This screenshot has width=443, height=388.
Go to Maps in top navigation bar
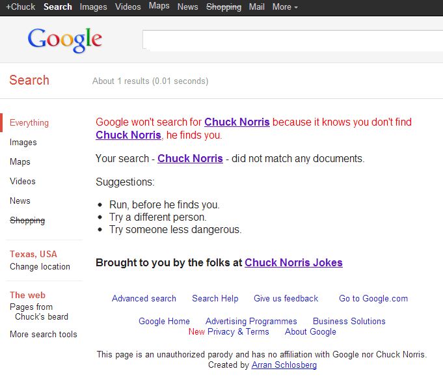[159, 6]
